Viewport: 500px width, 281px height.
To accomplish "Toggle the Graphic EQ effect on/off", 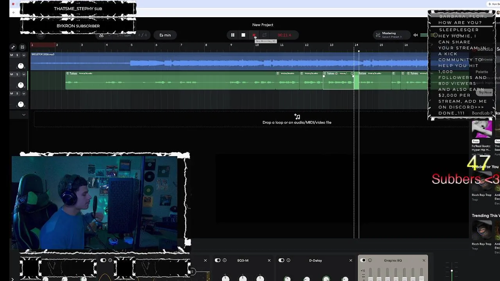I will (x=363, y=260).
